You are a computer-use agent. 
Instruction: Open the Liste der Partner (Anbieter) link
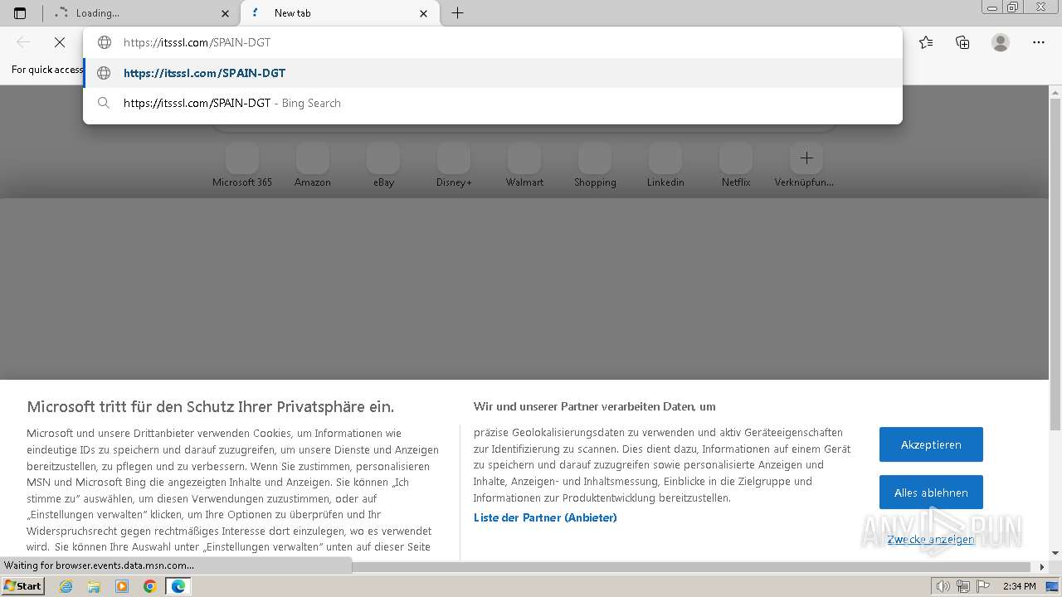tap(545, 517)
